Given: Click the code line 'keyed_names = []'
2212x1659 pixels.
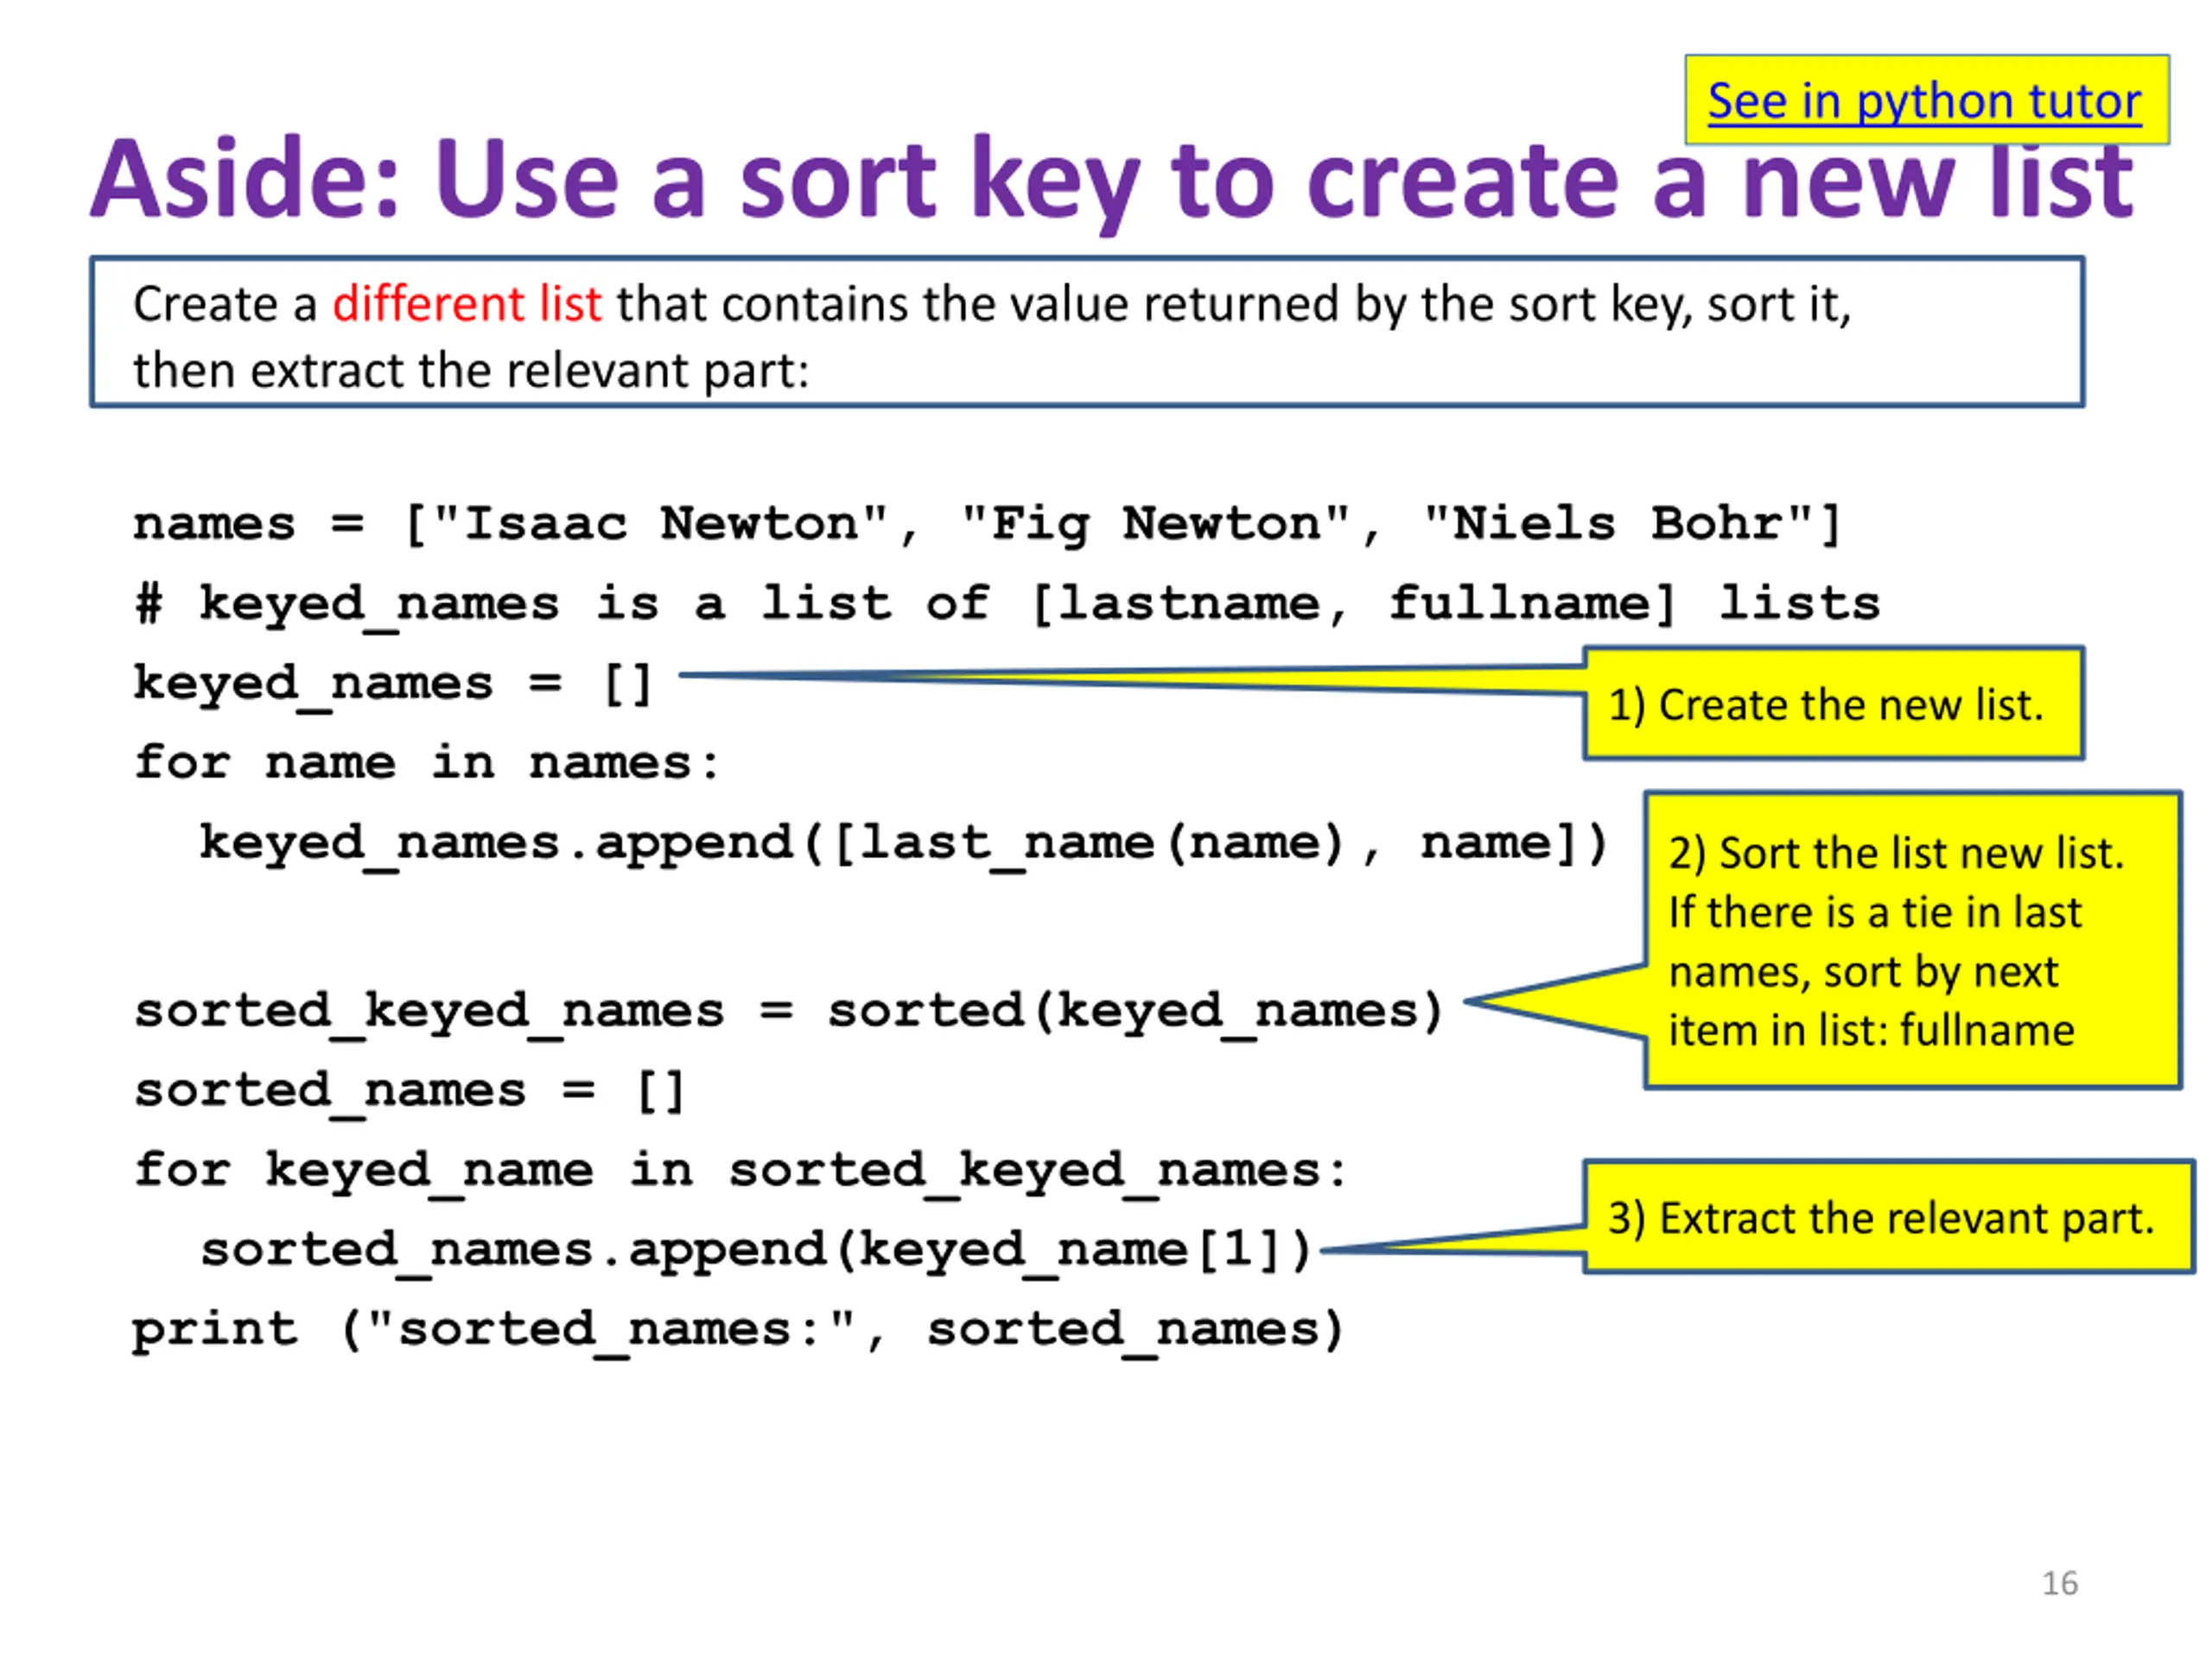Looking at the screenshot, I should 393,684.
